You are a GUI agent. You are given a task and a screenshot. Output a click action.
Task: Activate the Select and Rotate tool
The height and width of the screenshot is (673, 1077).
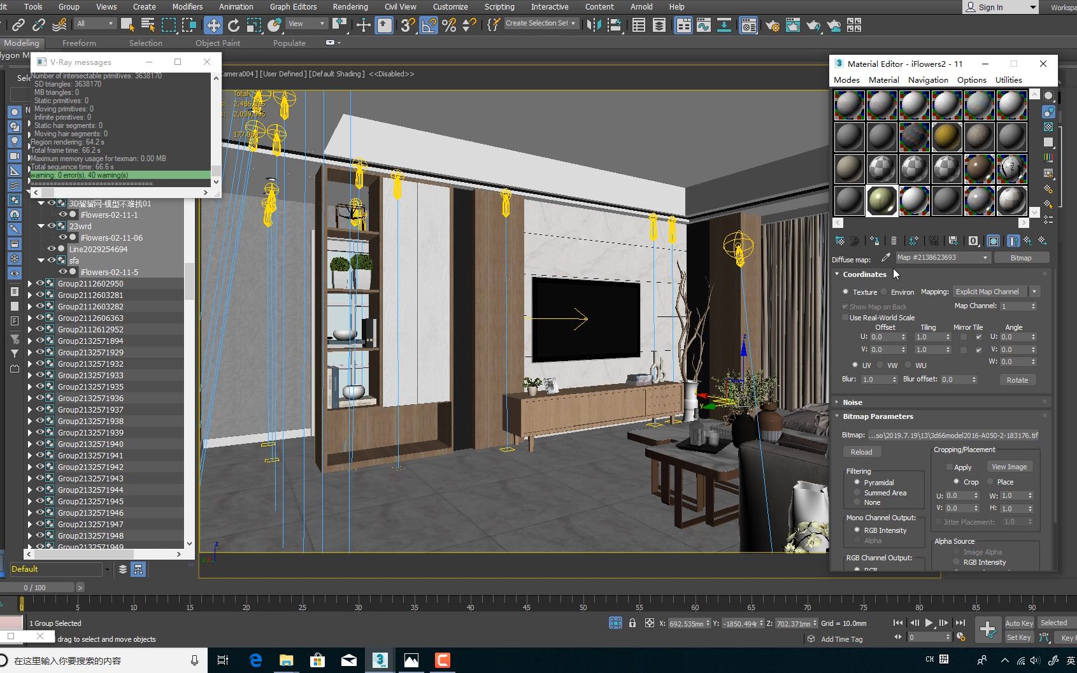click(234, 25)
